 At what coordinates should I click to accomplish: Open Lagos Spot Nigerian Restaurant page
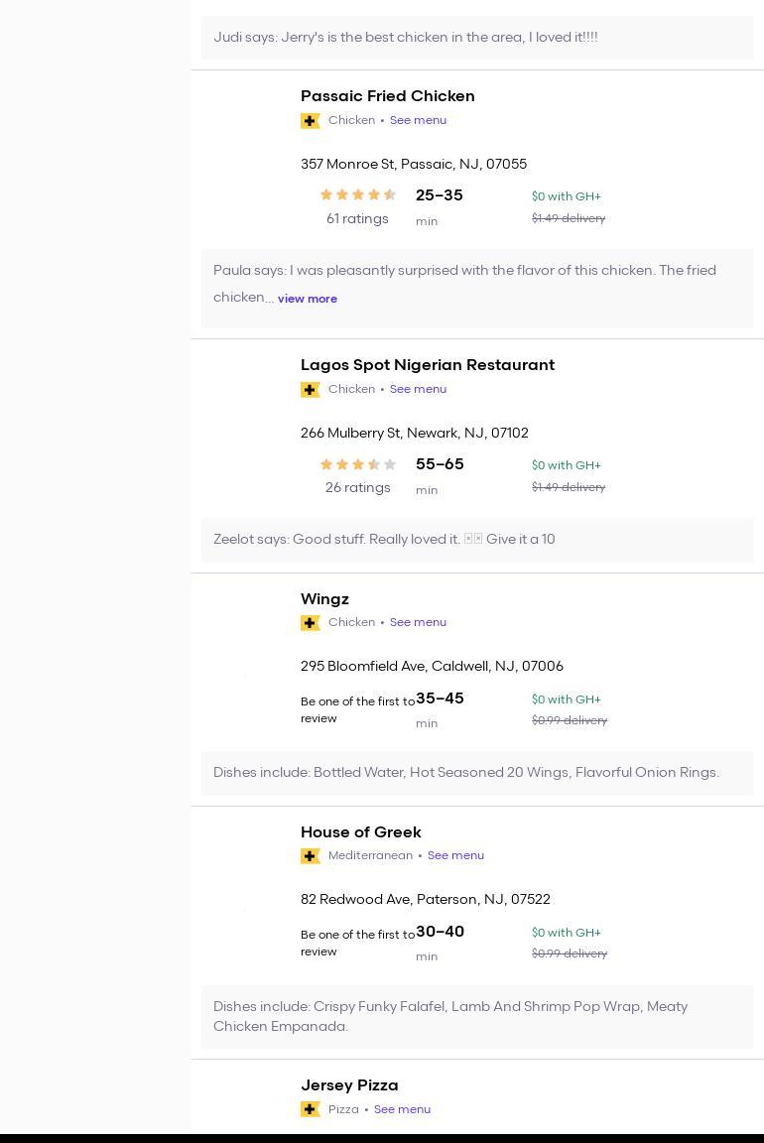[427, 365]
